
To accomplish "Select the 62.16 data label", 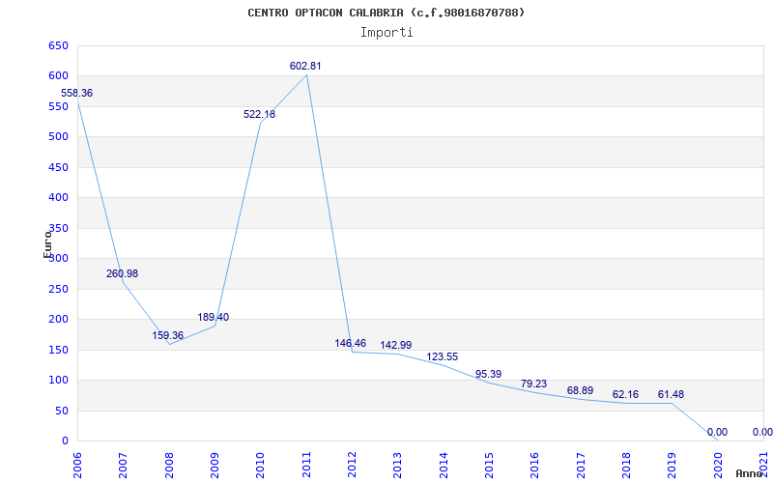I will click(x=625, y=395).
